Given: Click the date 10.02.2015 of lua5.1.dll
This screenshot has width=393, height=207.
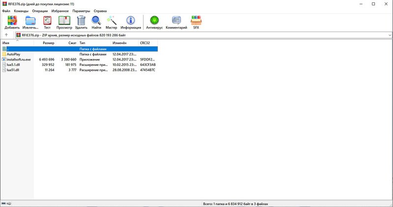Looking at the screenshot, I should click(125, 65).
